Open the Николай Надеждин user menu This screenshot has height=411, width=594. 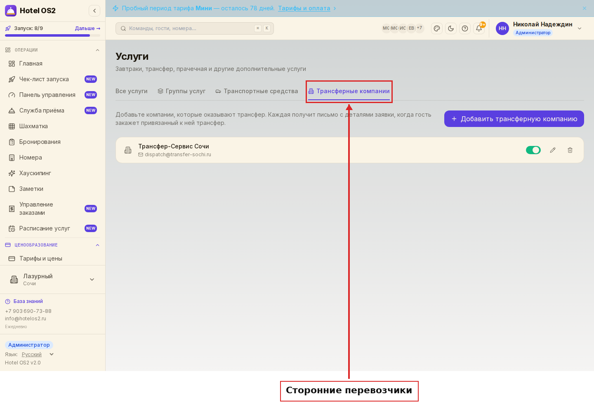(x=540, y=28)
